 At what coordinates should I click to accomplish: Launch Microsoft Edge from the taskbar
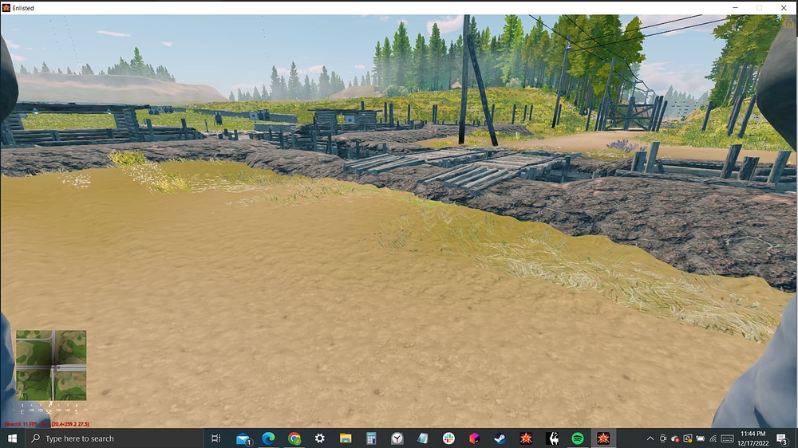click(x=269, y=438)
